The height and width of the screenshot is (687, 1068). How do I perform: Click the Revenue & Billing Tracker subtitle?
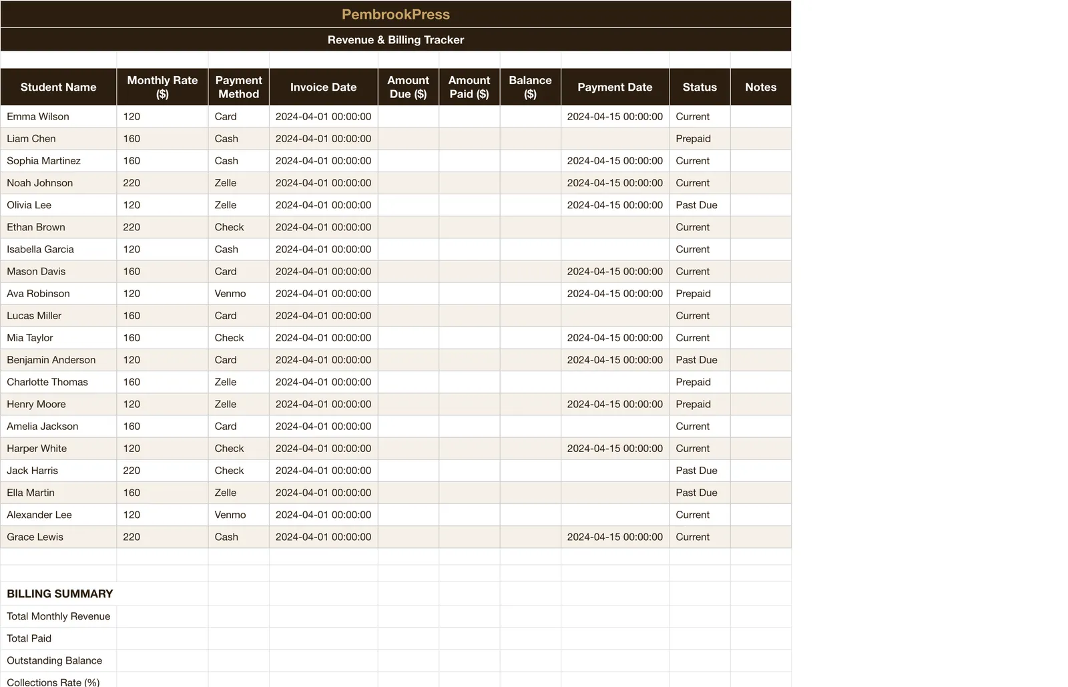(x=396, y=39)
